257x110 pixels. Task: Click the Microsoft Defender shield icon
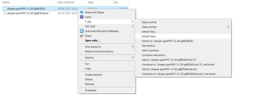coord(82,31)
